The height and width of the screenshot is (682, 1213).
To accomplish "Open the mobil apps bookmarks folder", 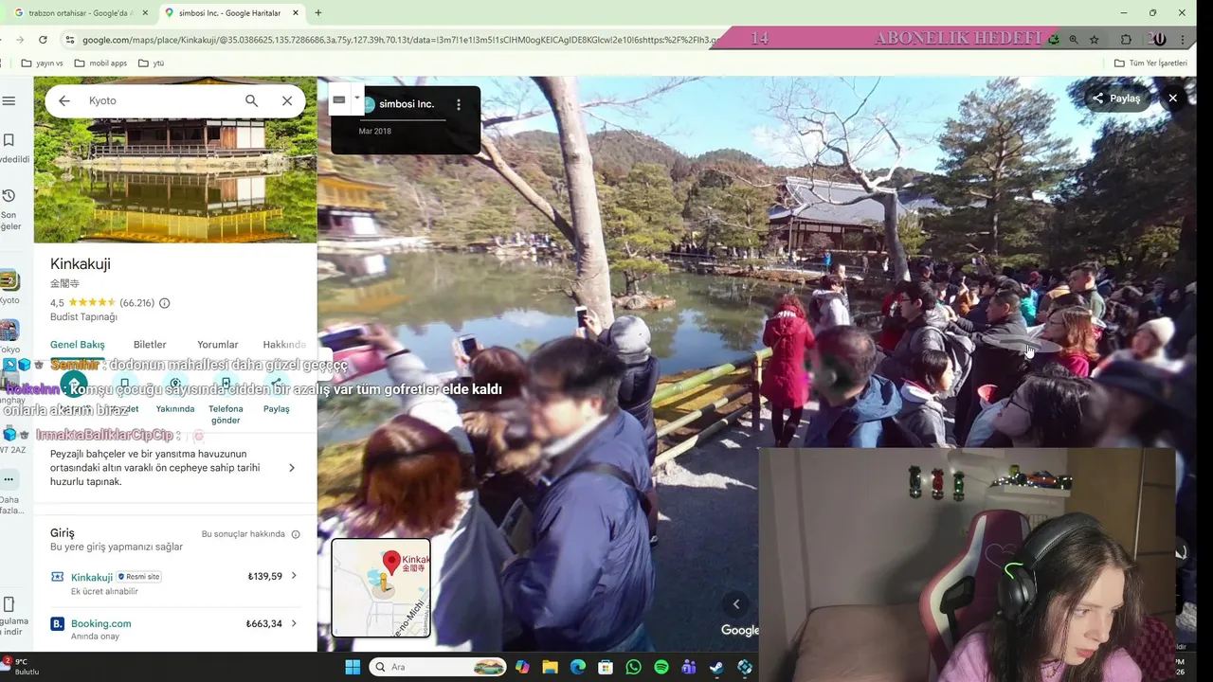I will coord(100,63).
